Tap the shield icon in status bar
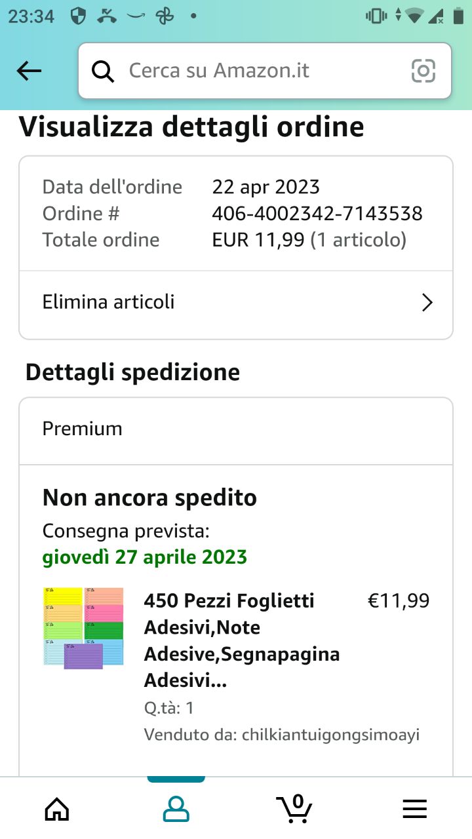 pos(79,16)
